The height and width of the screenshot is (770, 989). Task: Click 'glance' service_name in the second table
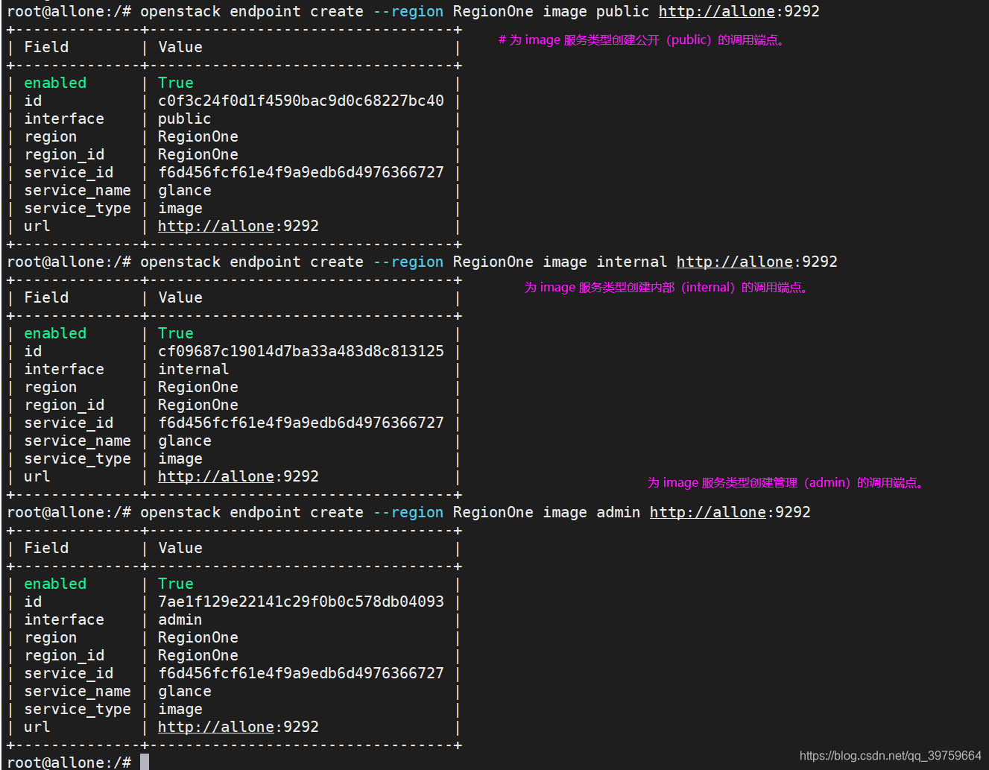coord(185,441)
